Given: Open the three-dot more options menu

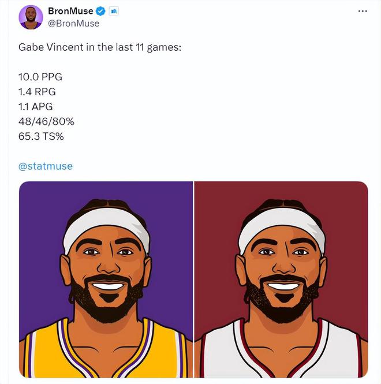Looking at the screenshot, I should (363, 11).
